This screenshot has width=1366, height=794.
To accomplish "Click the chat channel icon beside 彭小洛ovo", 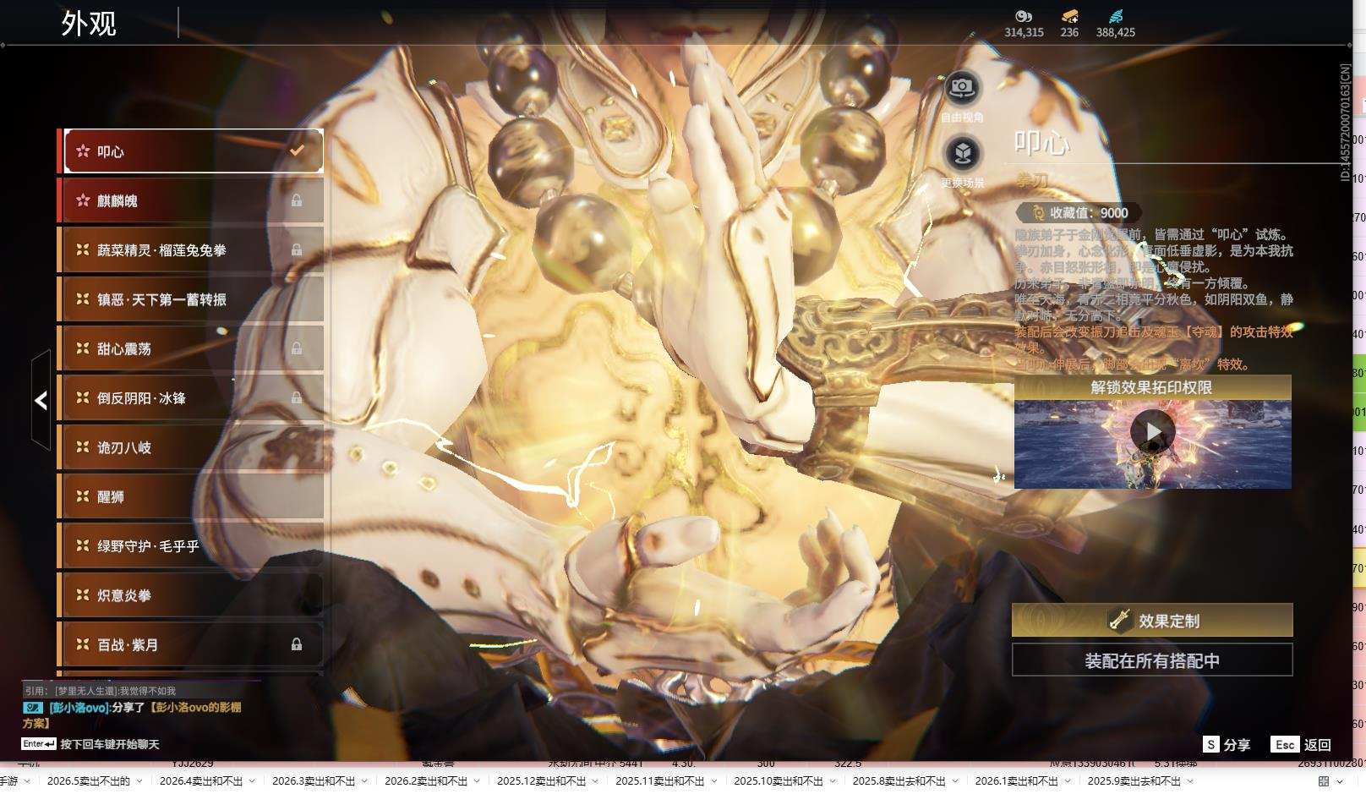I will click(x=33, y=707).
